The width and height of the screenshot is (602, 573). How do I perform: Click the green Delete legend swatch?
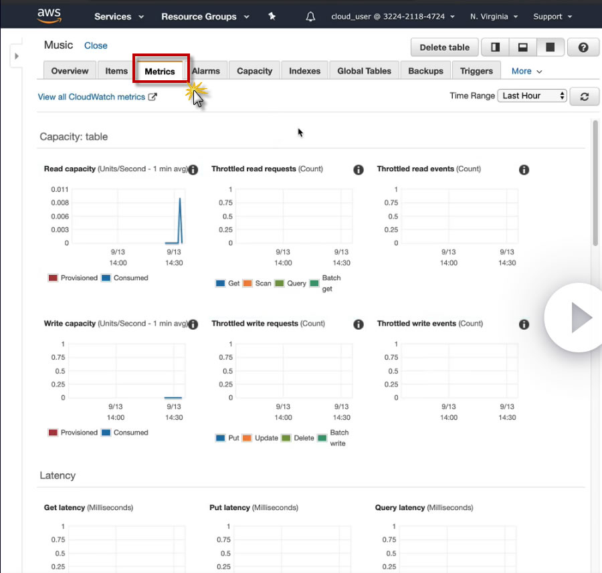(286, 438)
